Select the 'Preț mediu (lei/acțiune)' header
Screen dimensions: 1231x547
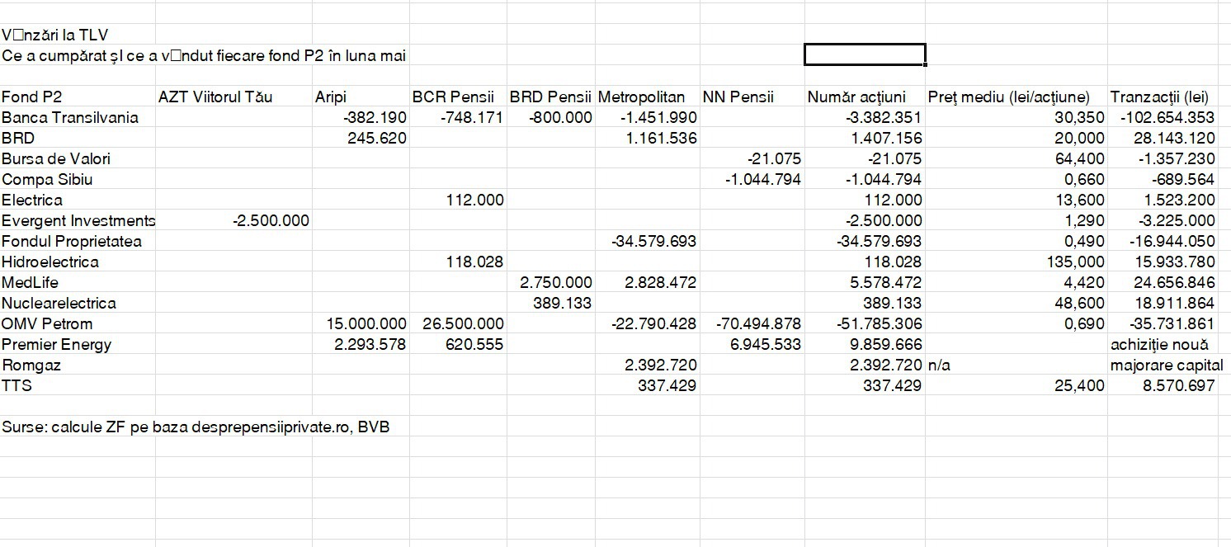click(1008, 97)
